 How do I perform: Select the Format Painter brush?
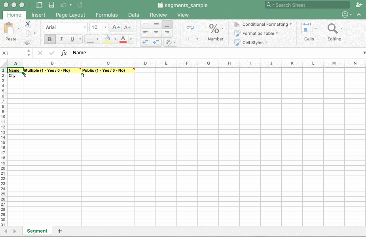tap(28, 42)
